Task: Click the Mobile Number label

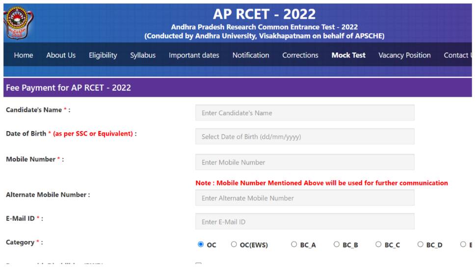Action: point(35,160)
